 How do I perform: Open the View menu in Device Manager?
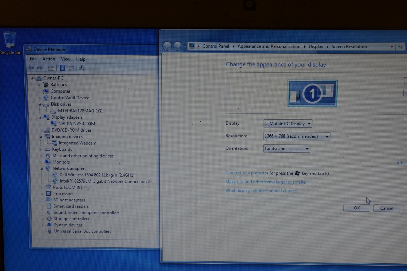[x=66, y=59]
